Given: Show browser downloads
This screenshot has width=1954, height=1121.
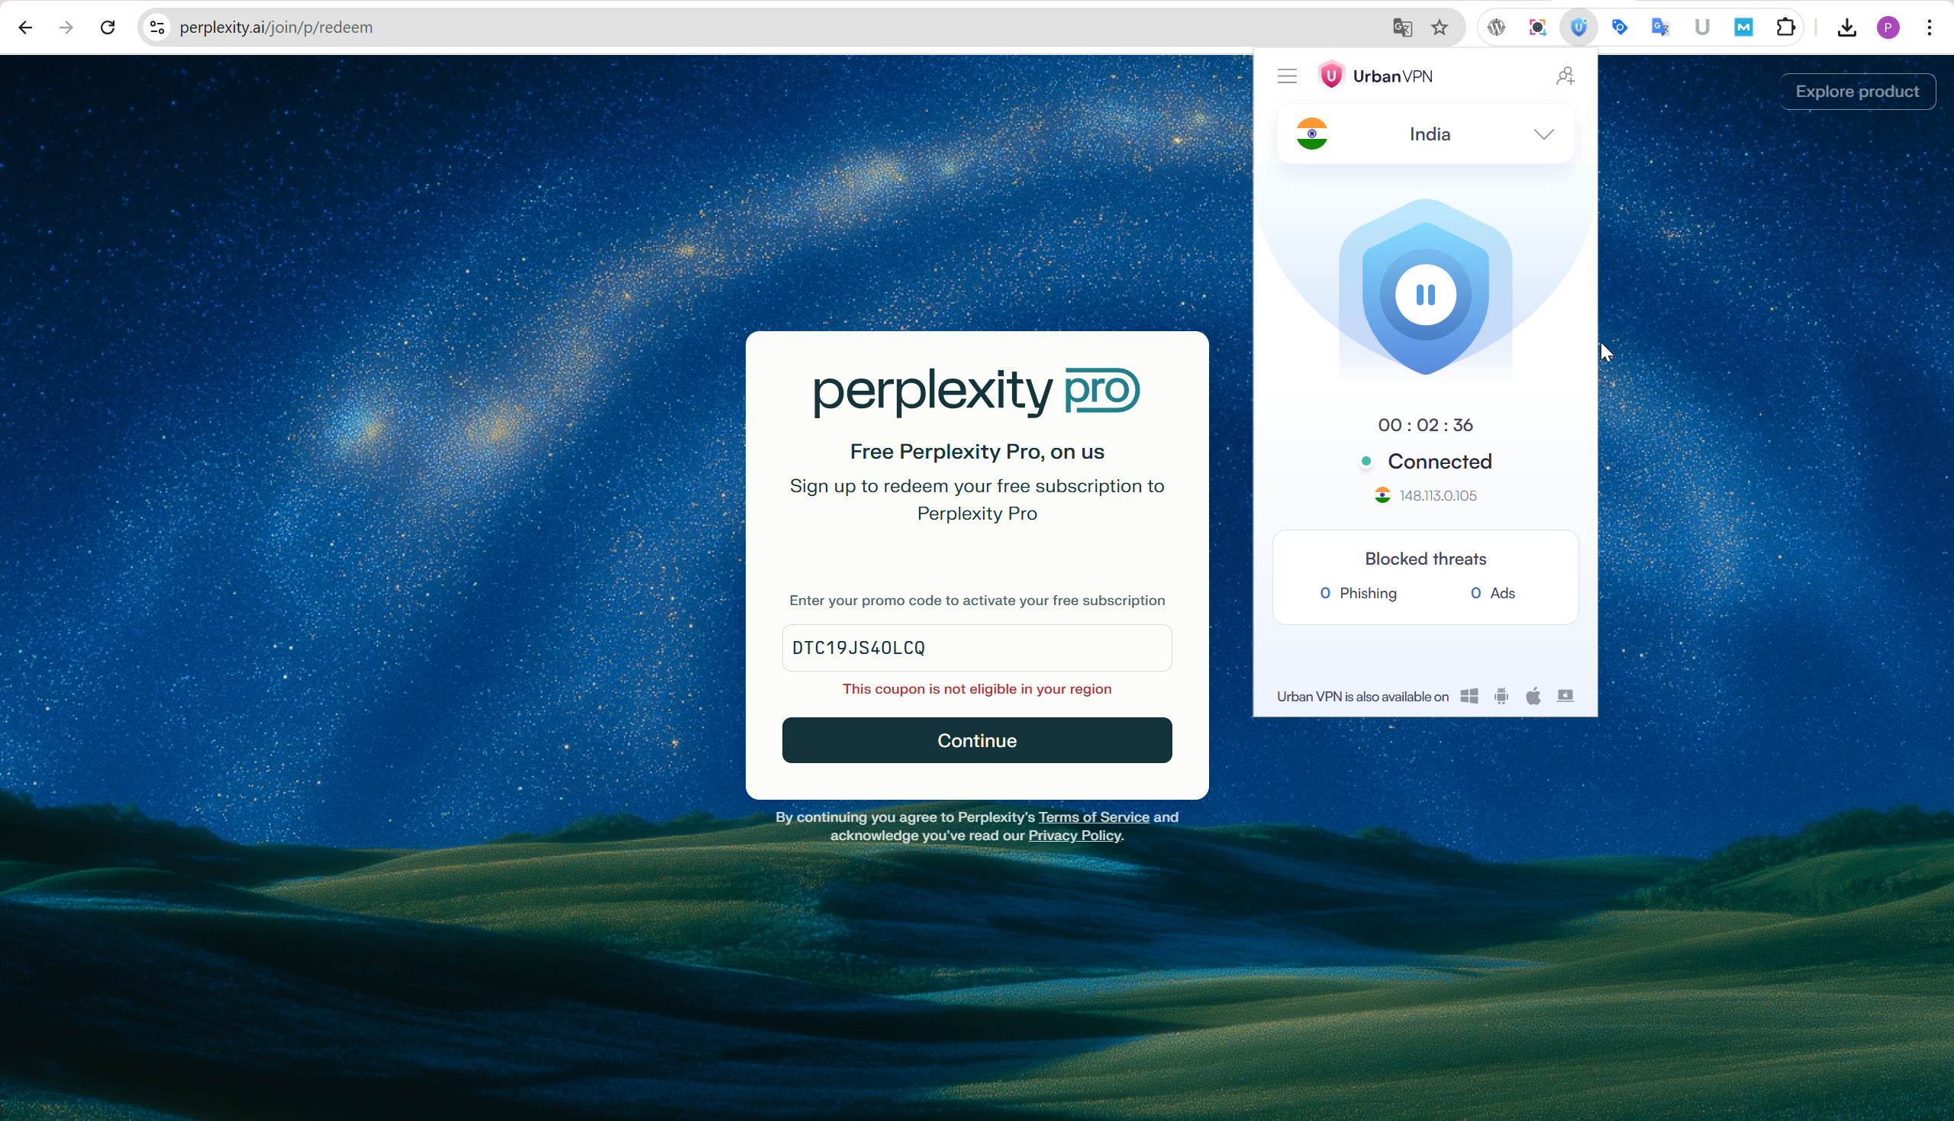Looking at the screenshot, I should [x=1846, y=27].
